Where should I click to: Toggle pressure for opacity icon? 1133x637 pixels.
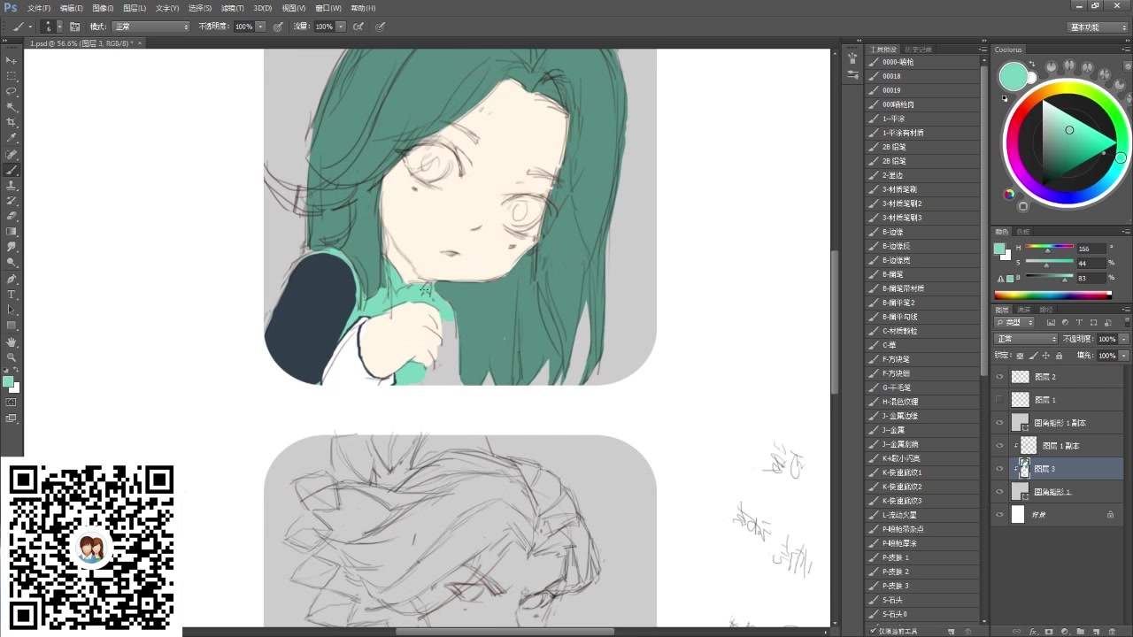(x=278, y=27)
